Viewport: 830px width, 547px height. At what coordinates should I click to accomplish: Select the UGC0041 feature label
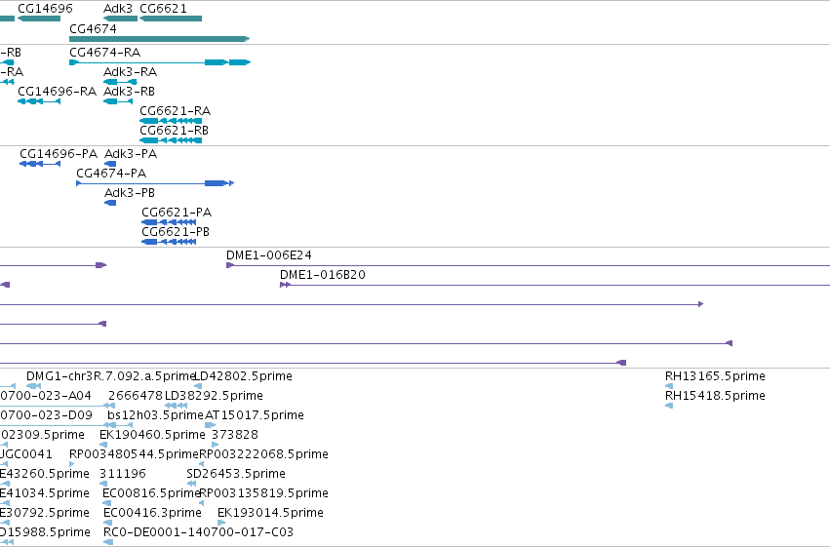pyautogui.click(x=26, y=454)
